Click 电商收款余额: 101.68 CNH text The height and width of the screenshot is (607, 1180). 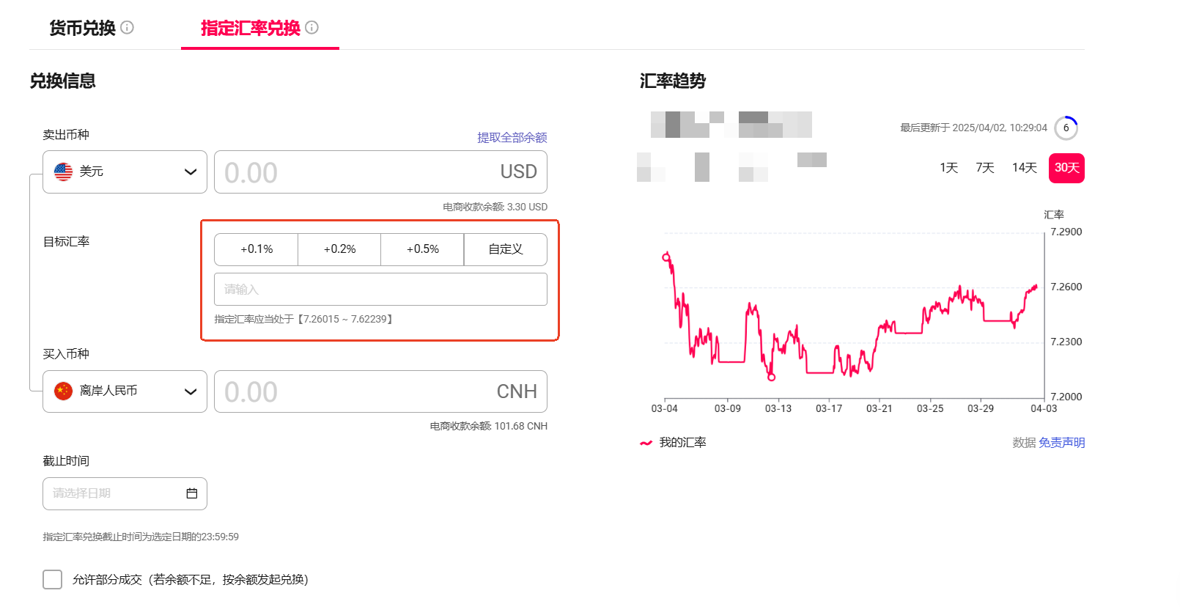point(489,426)
